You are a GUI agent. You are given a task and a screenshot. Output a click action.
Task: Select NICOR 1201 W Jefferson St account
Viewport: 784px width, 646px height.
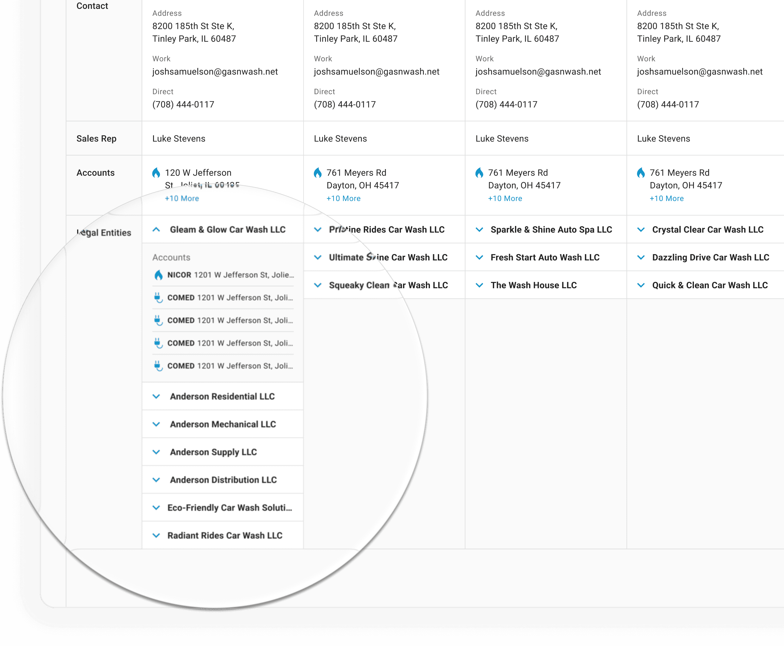pos(230,275)
